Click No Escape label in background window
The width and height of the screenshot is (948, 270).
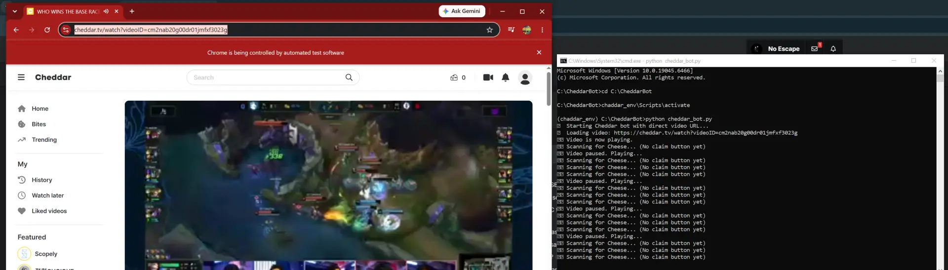coord(784,49)
